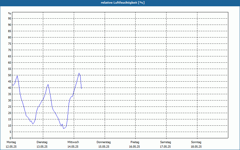Click the '10' y-axis value
Image resolution: width=240 pixels, height=150 pixels.
[10, 126]
